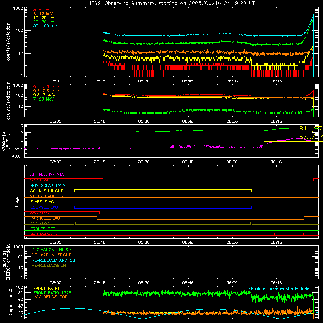
Task: Click the 0.1-0.3 MeV legend entry
Action: [x=46, y=87]
